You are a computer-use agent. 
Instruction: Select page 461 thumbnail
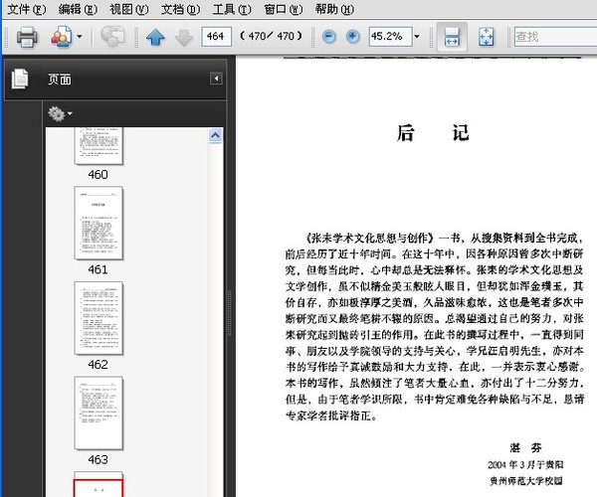click(99, 223)
